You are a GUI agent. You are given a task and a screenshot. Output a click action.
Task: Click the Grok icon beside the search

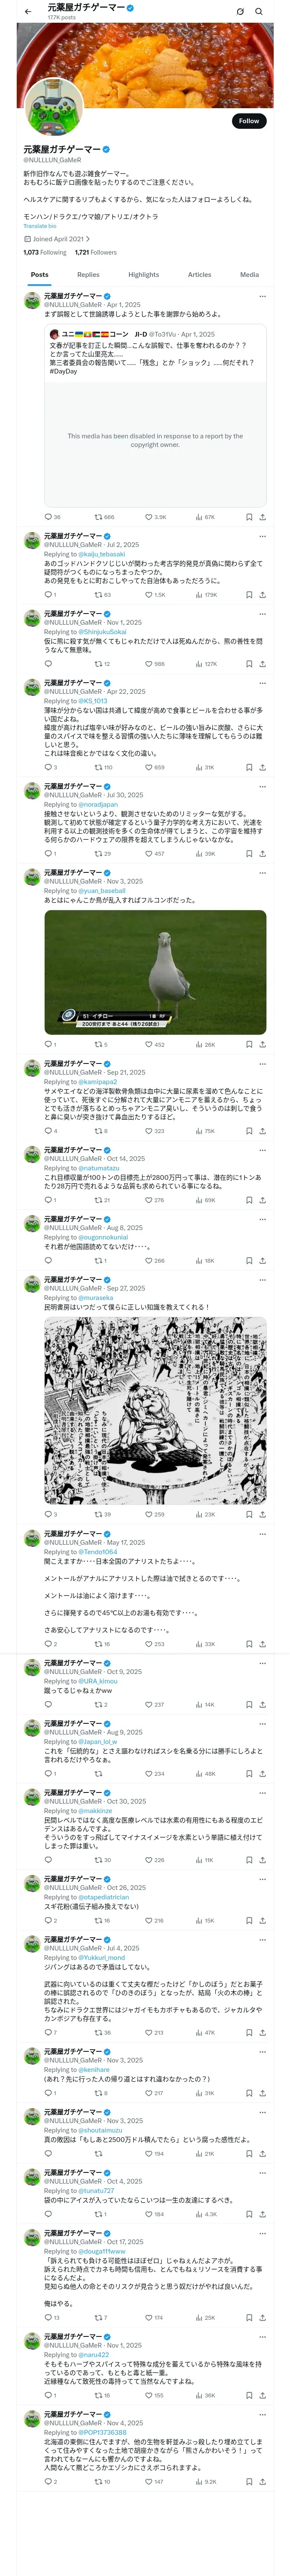pos(240,11)
